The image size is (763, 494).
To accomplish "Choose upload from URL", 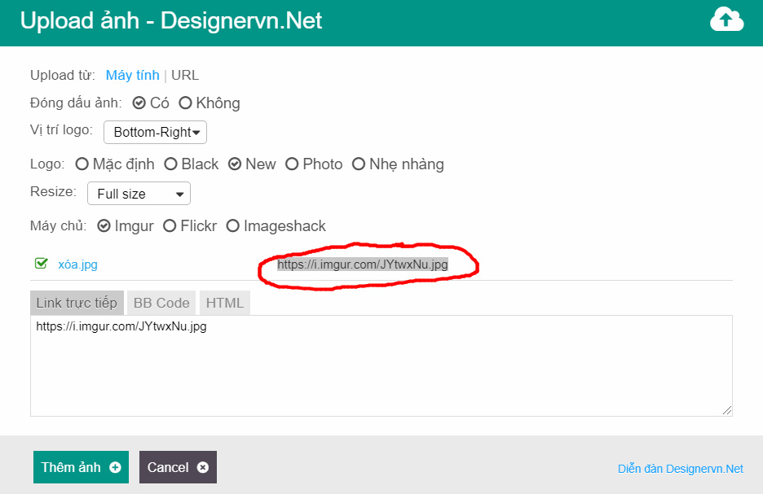I will pos(185,76).
